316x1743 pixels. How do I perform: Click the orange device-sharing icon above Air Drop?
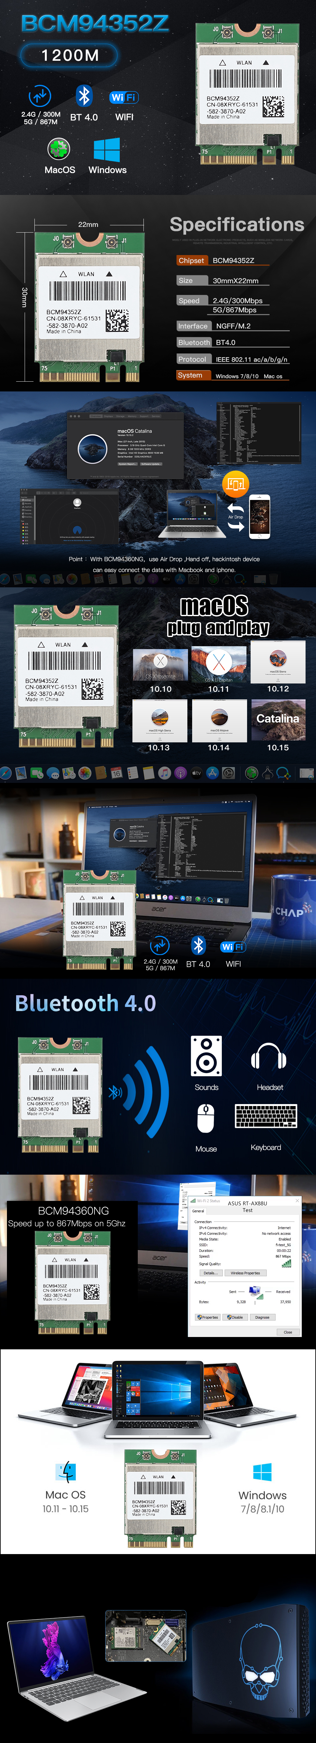coord(236,484)
